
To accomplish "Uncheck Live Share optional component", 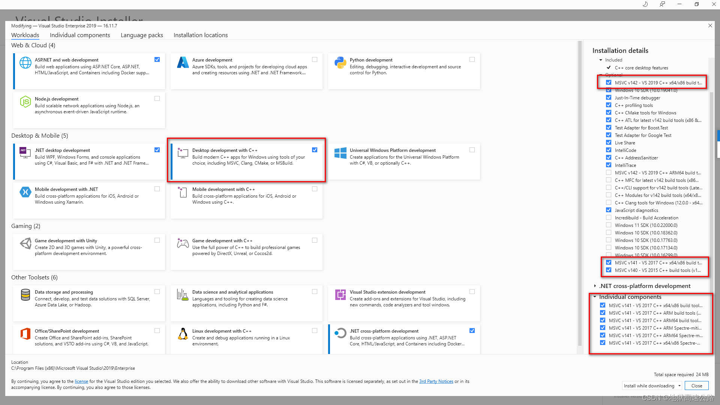I will [609, 142].
